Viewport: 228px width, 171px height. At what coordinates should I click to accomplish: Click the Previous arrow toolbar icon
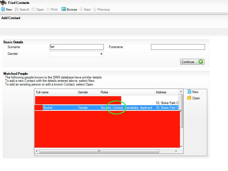pyautogui.click(x=95, y=9)
